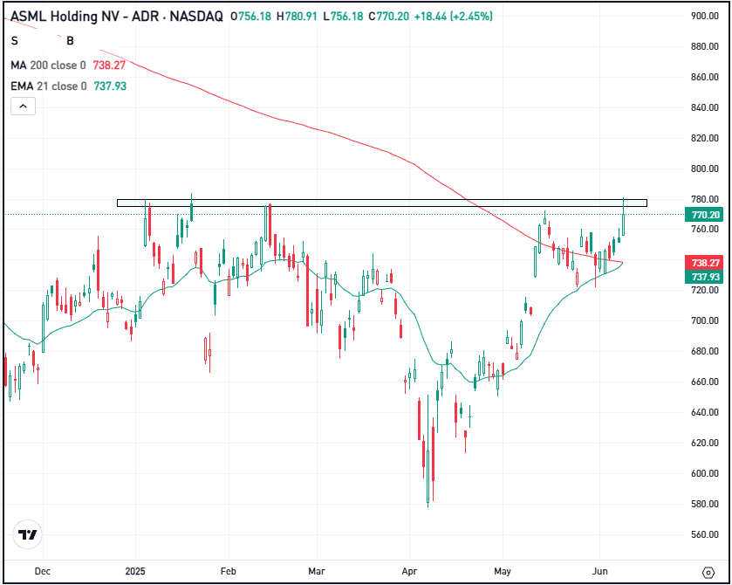Click the +18.44 (+2.45%) change value
This screenshot has height=585, width=732.
pyautogui.click(x=453, y=17)
